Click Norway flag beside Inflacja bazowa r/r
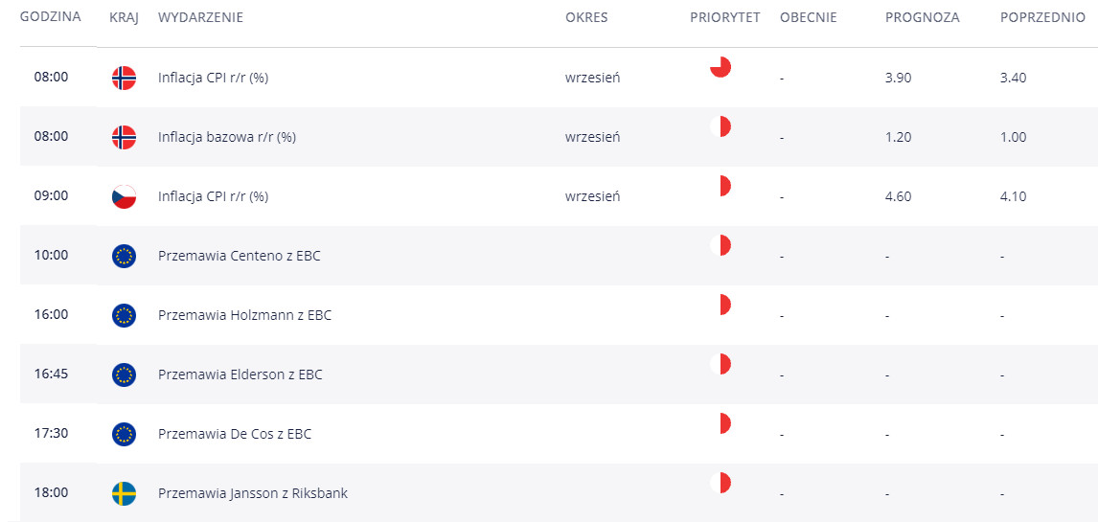 click(x=124, y=137)
